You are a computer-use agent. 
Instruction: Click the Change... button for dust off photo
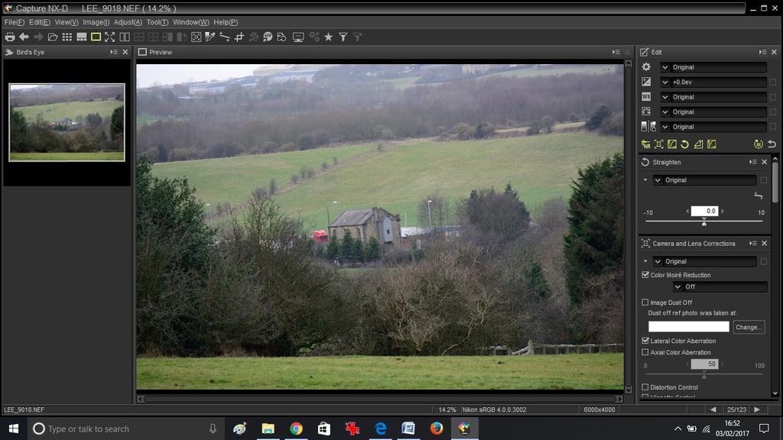coord(748,327)
